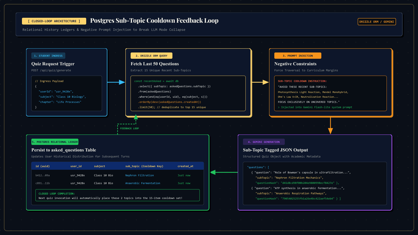The width and height of the screenshot is (418, 235).
Task: Click the "POST /api/quiz/generate" endpoint text
Action: pyautogui.click(x=51, y=70)
